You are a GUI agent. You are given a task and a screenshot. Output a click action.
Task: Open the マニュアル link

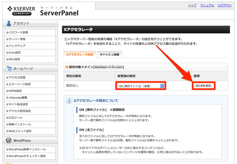coord(207,6)
